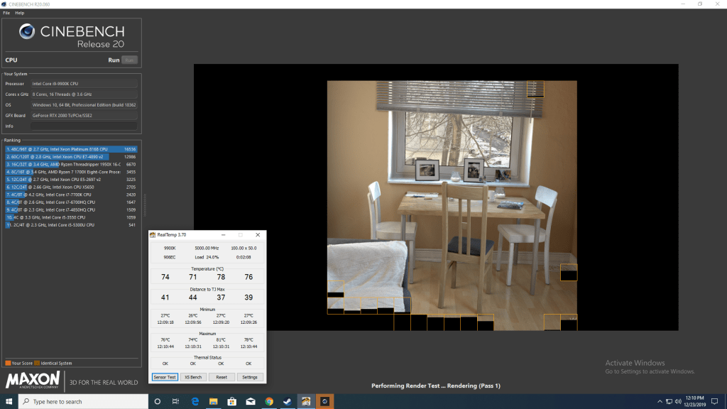Open Microsoft Store from the taskbar

pyautogui.click(x=232, y=402)
